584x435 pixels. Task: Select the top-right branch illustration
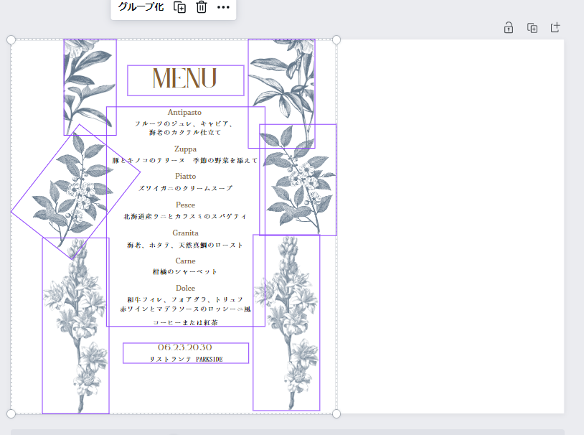point(282,79)
